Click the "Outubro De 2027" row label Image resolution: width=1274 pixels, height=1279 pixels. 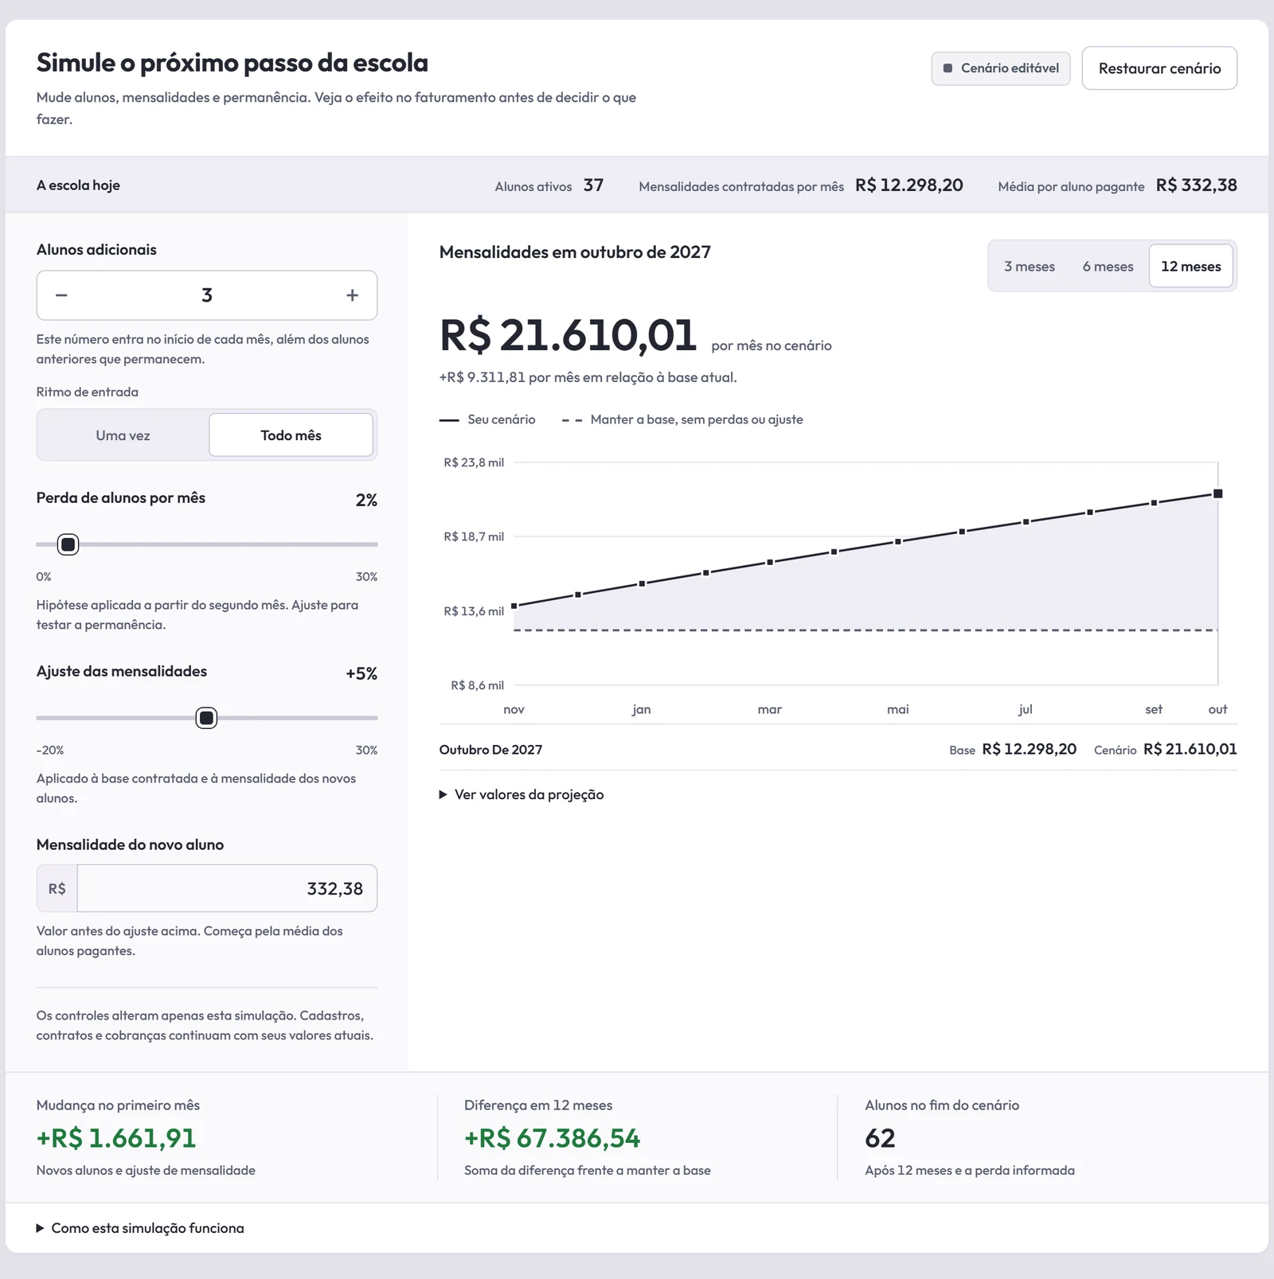click(x=490, y=750)
